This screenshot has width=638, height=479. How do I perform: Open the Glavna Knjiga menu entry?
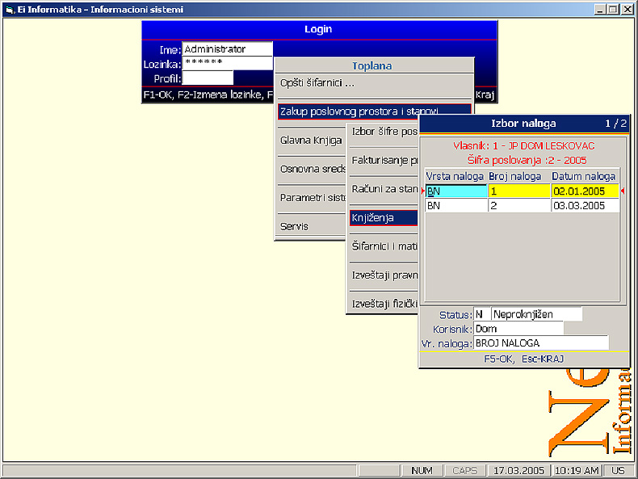coord(310,140)
